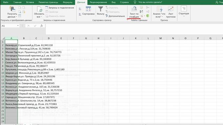The image size is (223, 125).
Task: Click the Data Validation icon
Action: click(141, 16)
